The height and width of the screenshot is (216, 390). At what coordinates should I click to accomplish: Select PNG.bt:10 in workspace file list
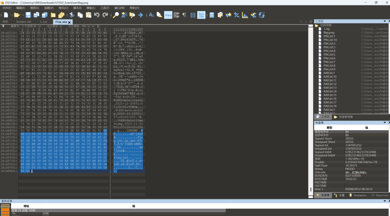[x=330, y=40]
